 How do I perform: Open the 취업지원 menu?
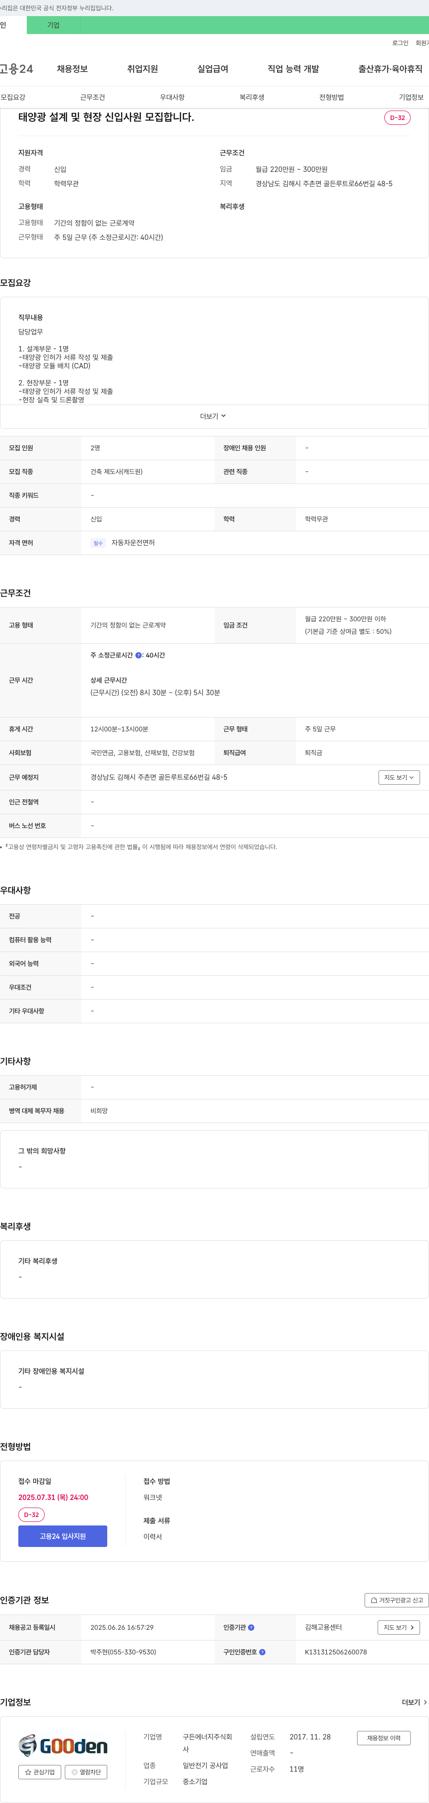point(143,68)
